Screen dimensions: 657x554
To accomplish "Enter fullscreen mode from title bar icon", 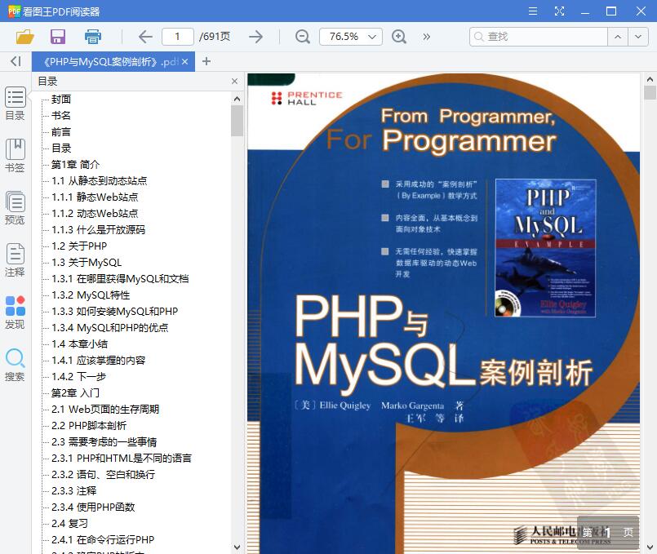I will pyautogui.click(x=559, y=11).
